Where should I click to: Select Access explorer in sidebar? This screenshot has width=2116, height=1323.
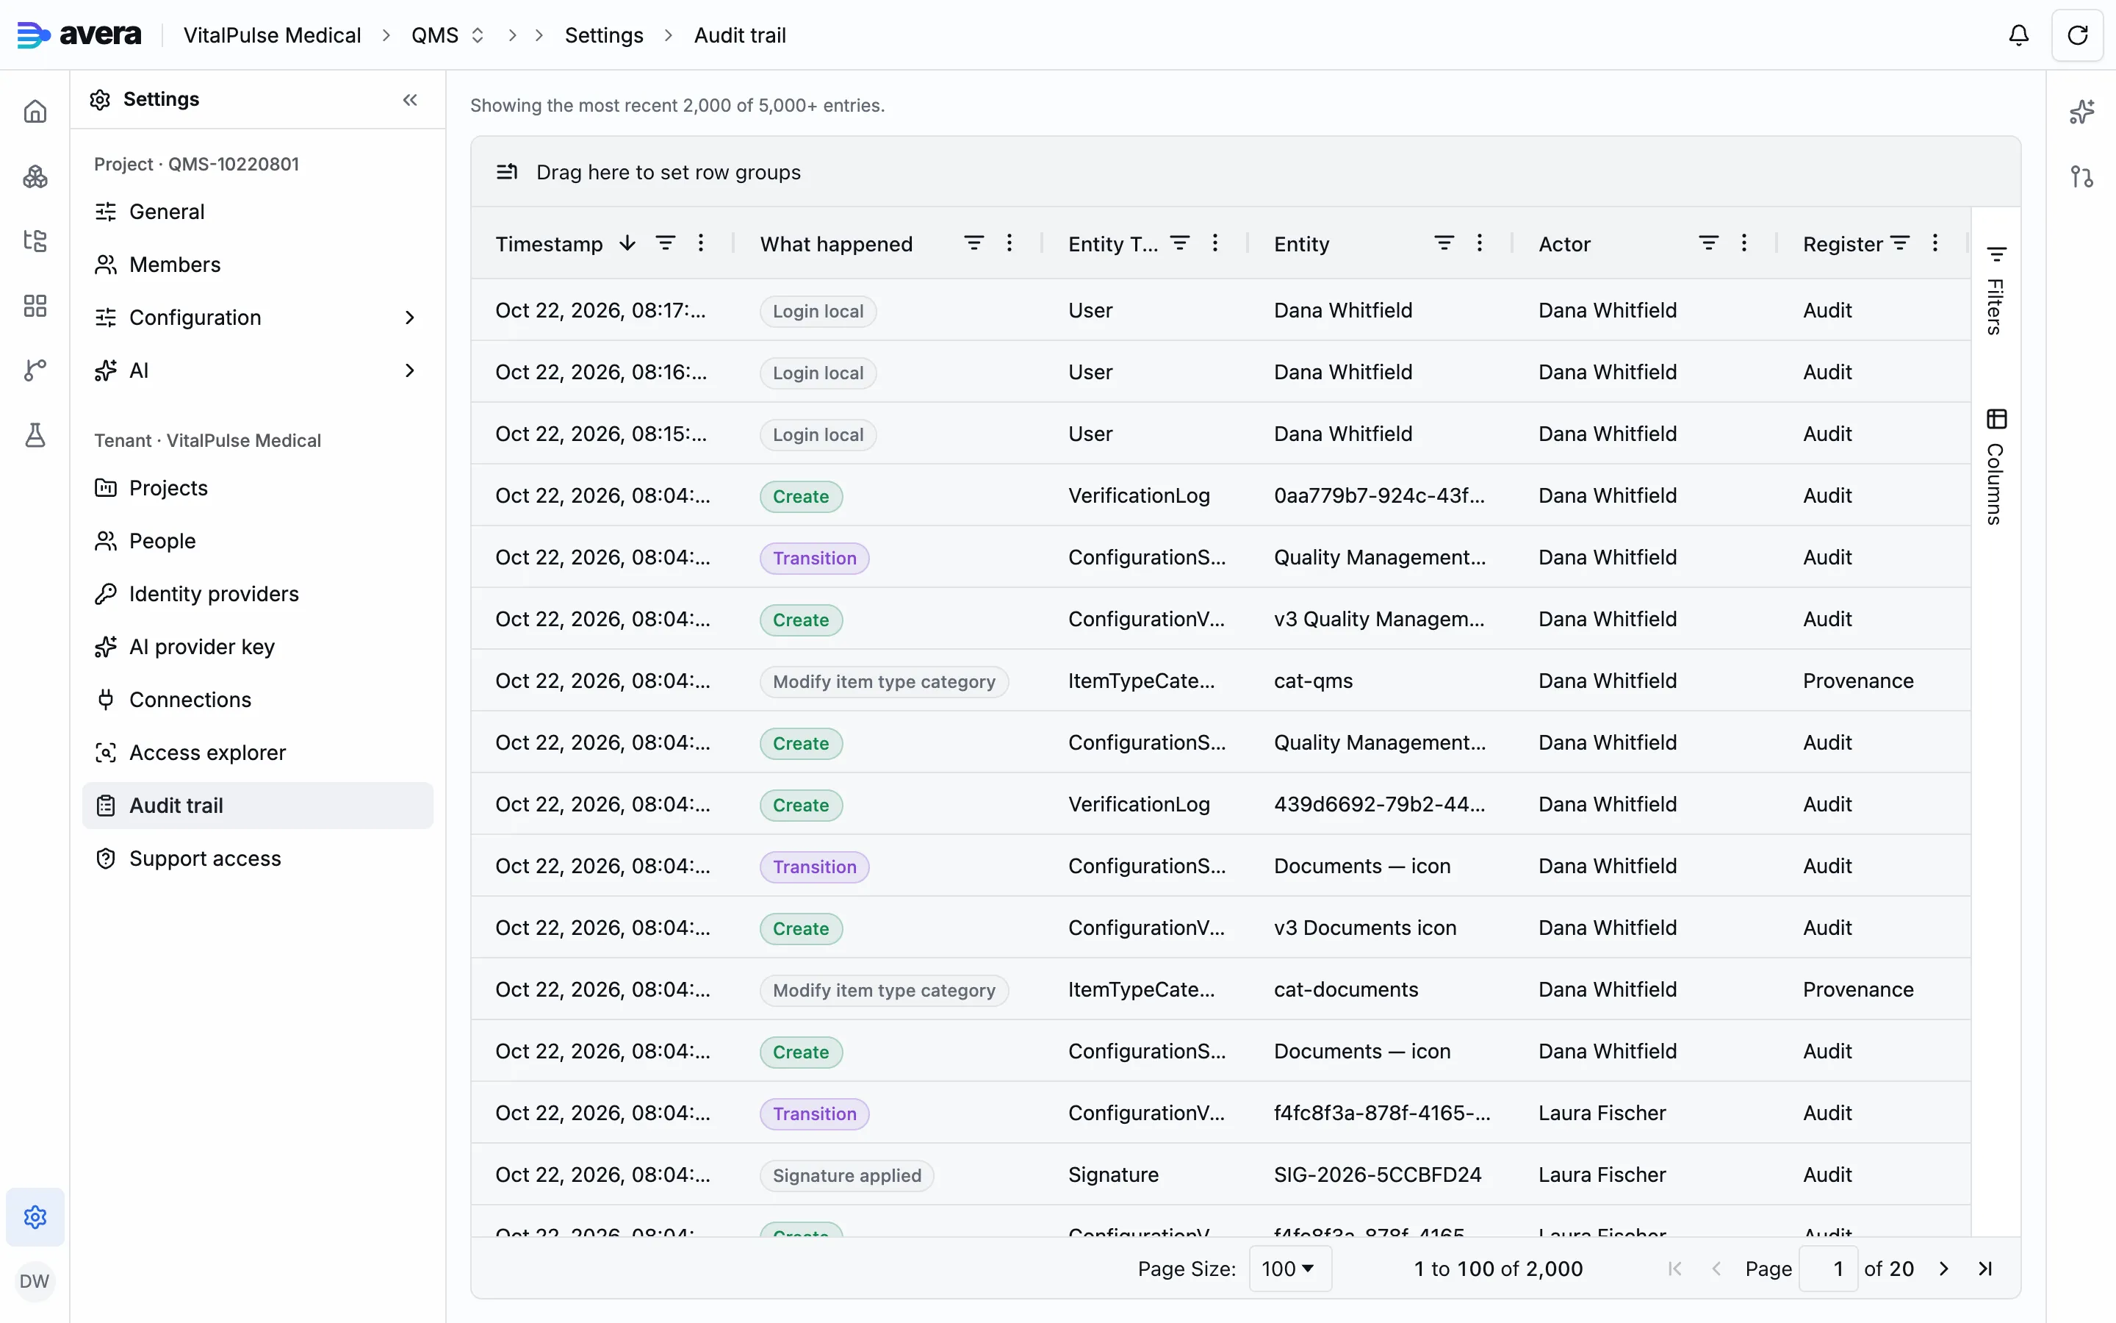(x=257, y=753)
